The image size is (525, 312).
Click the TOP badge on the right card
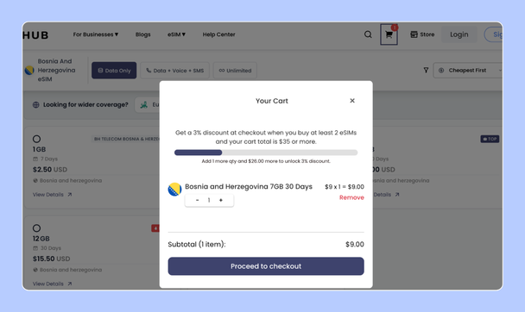tap(490, 139)
